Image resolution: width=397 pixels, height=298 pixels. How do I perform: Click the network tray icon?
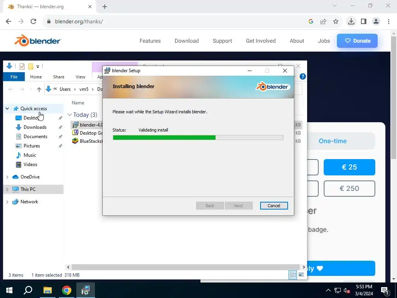click(x=338, y=290)
